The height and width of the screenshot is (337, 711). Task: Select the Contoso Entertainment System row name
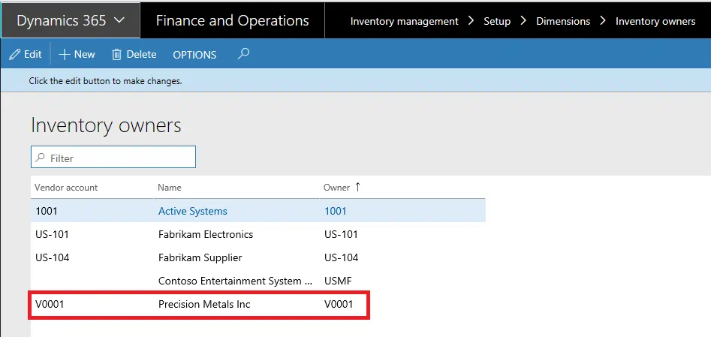pyautogui.click(x=235, y=281)
